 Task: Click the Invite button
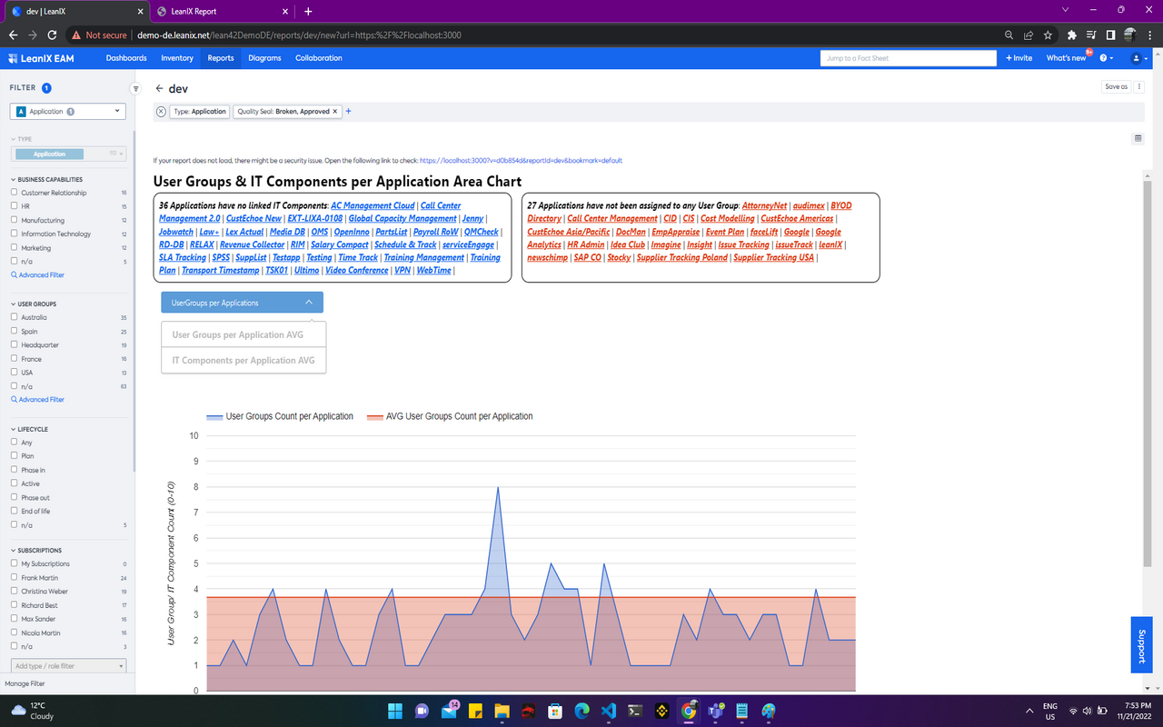point(1019,58)
